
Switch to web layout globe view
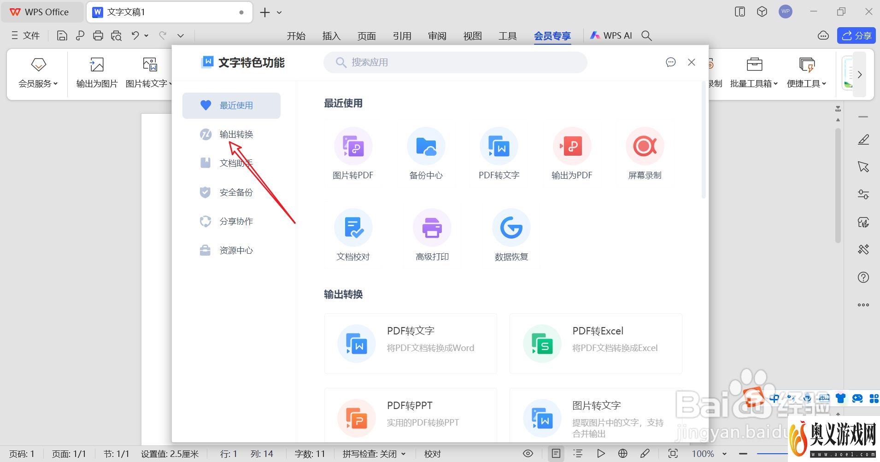(622, 453)
